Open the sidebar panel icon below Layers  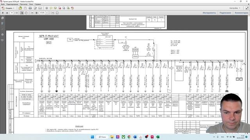pos(3,40)
